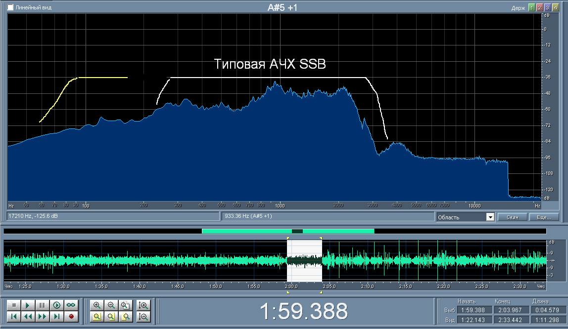Click the selection end field 2:03.967

(x=511, y=310)
